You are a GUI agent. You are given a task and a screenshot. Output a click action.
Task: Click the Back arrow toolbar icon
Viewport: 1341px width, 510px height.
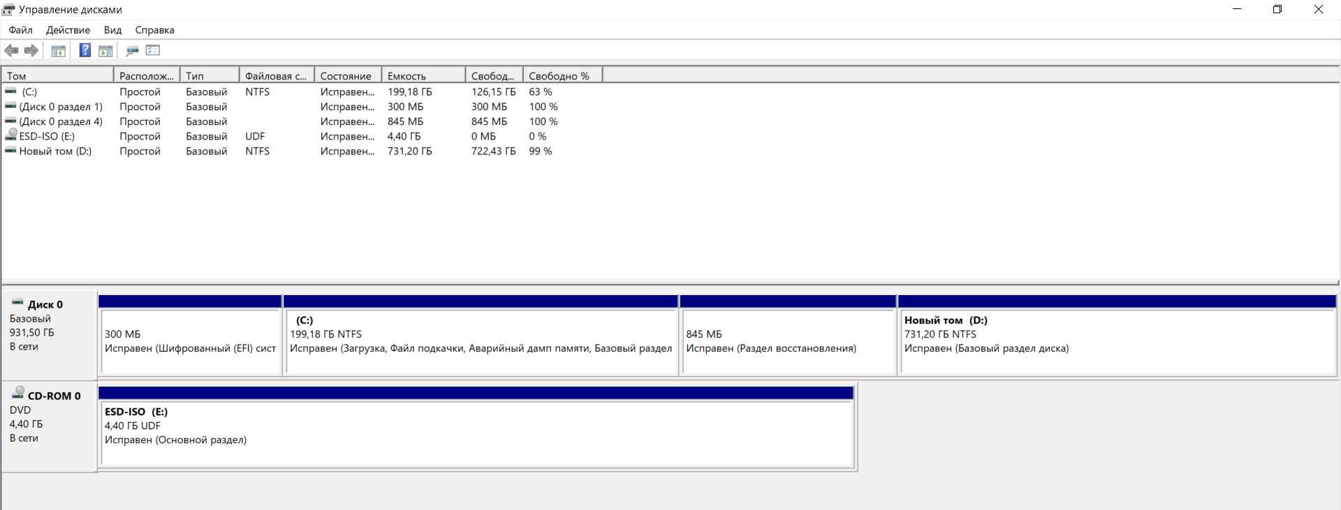click(x=11, y=50)
